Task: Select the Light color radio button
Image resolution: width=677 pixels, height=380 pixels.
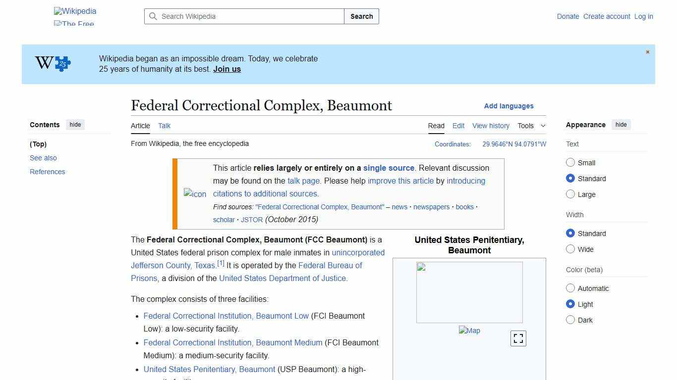Action: click(570, 304)
